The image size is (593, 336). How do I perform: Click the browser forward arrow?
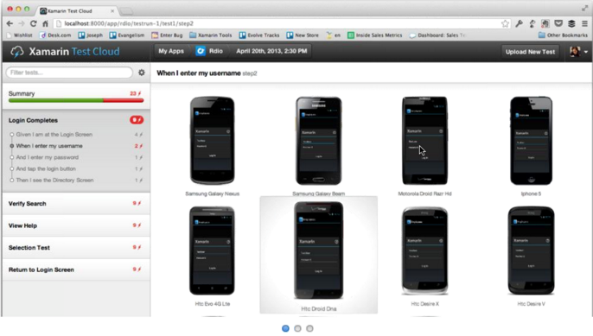[x=22, y=23]
